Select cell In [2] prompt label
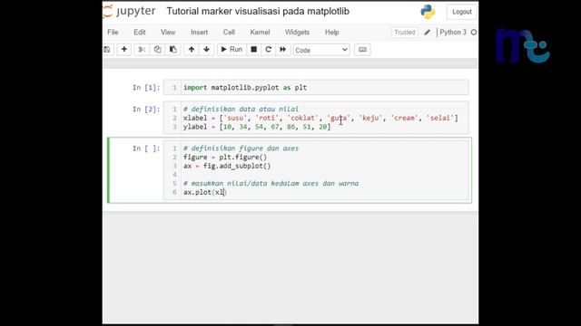The image size is (581, 326). [146, 109]
